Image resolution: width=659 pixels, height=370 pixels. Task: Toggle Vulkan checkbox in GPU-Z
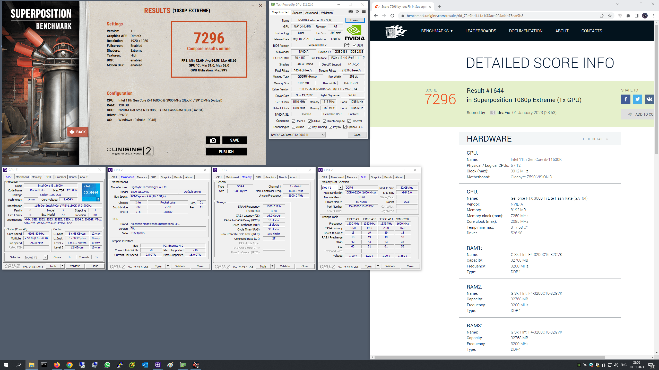[293, 127]
